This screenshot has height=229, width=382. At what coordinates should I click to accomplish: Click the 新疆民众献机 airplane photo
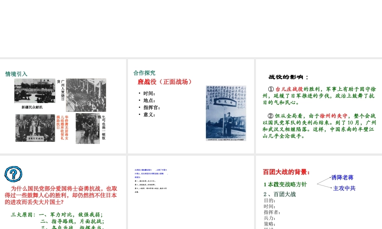pyautogui.click(x=34, y=91)
